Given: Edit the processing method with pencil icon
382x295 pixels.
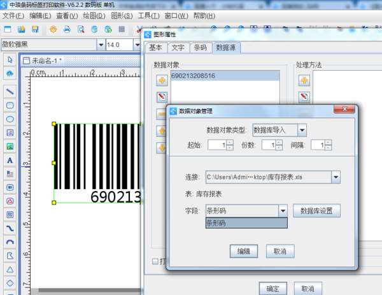Looking at the screenshot, I should 304,97.
